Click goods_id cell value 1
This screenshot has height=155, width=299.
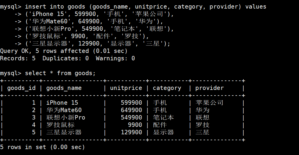pyautogui.click(x=34, y=103)
